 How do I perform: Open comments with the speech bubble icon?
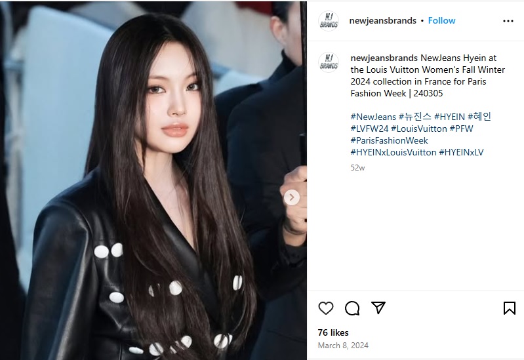pos(352,308)
